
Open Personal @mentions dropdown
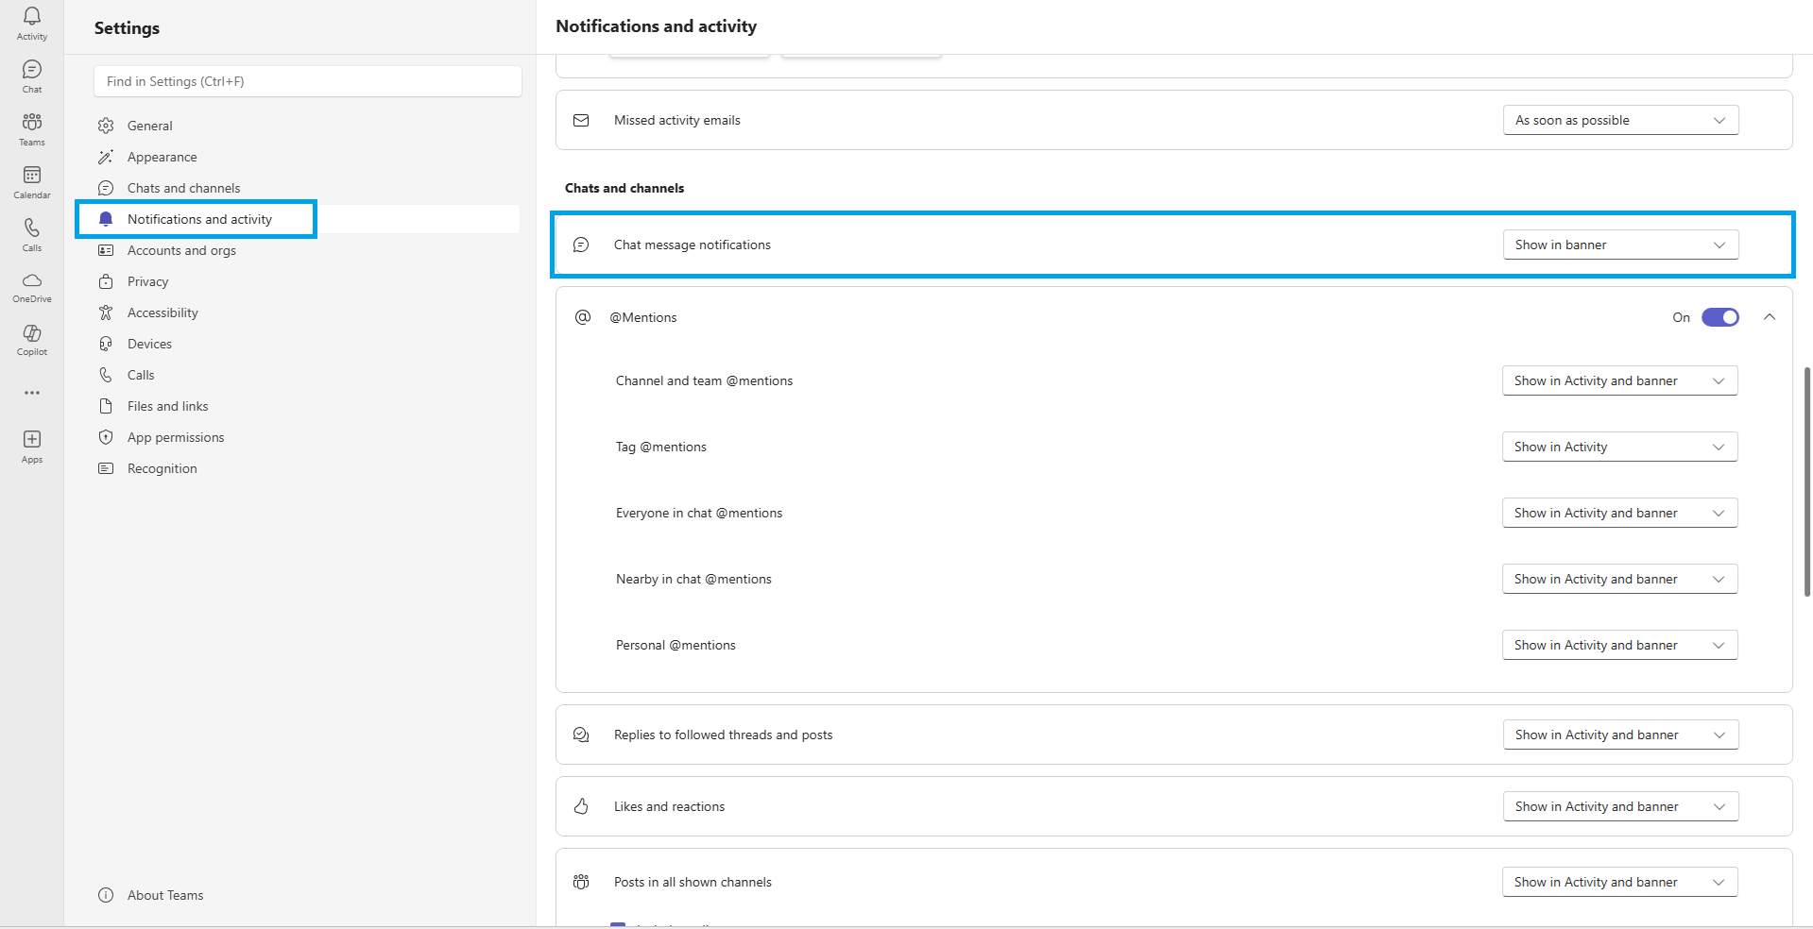point(1619,645)
